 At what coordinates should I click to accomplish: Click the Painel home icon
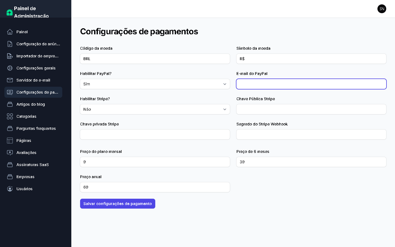(x=10, y=32)
